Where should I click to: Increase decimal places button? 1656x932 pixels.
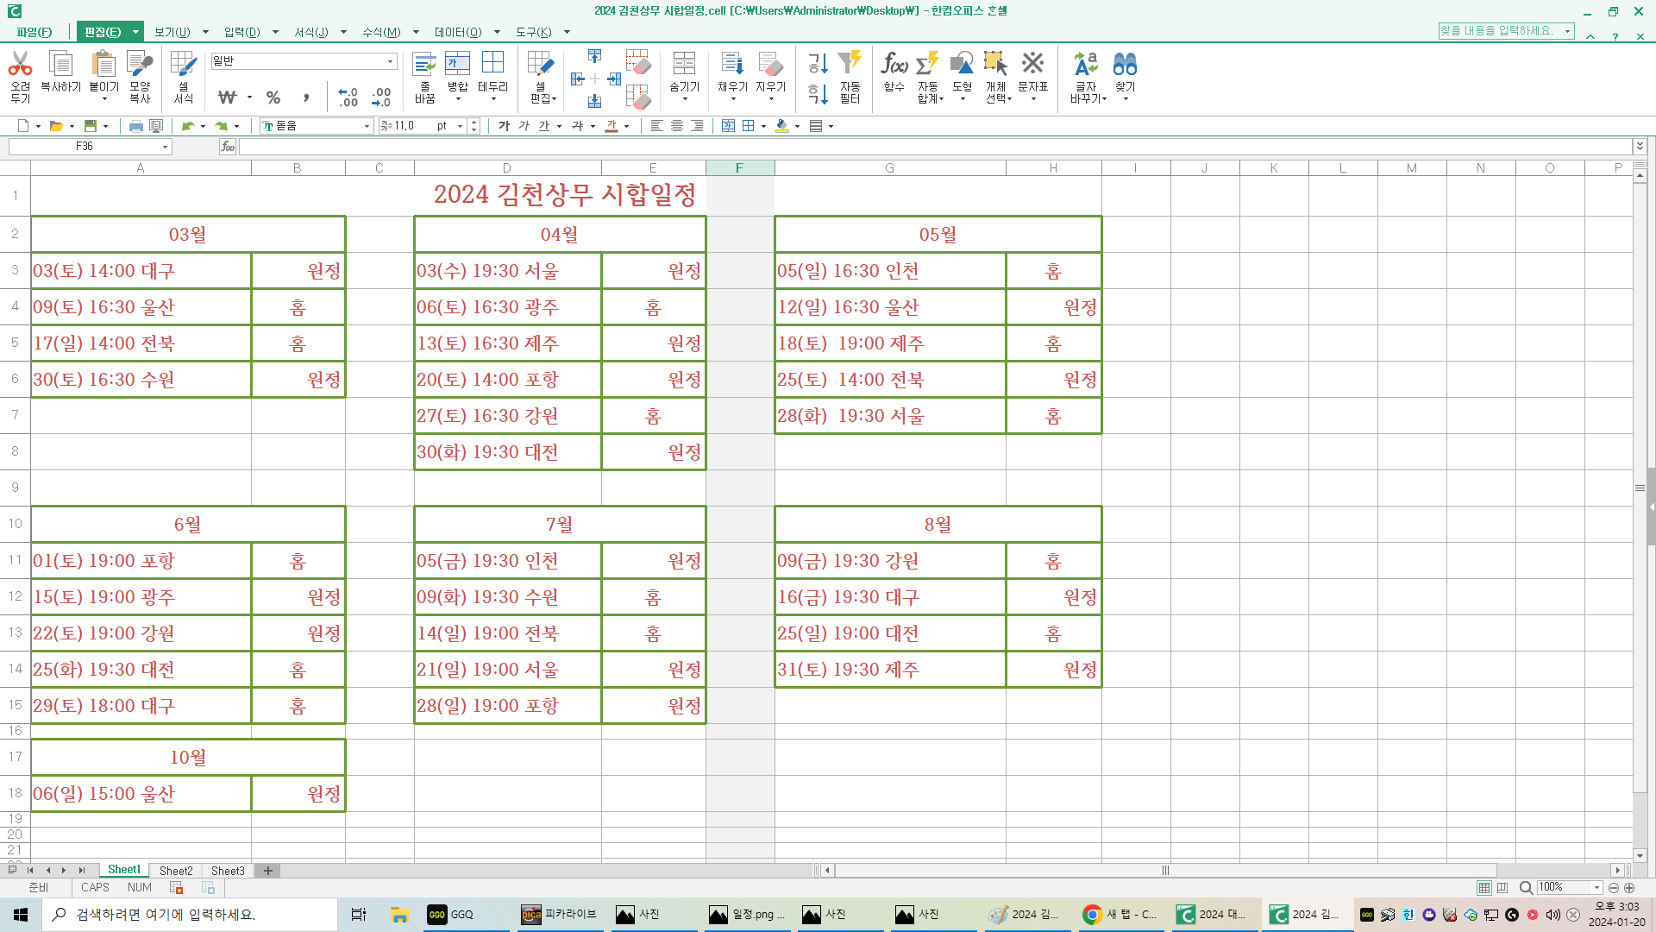tap(348, 98)
